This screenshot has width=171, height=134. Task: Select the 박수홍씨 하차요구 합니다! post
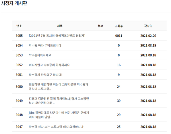45,75
